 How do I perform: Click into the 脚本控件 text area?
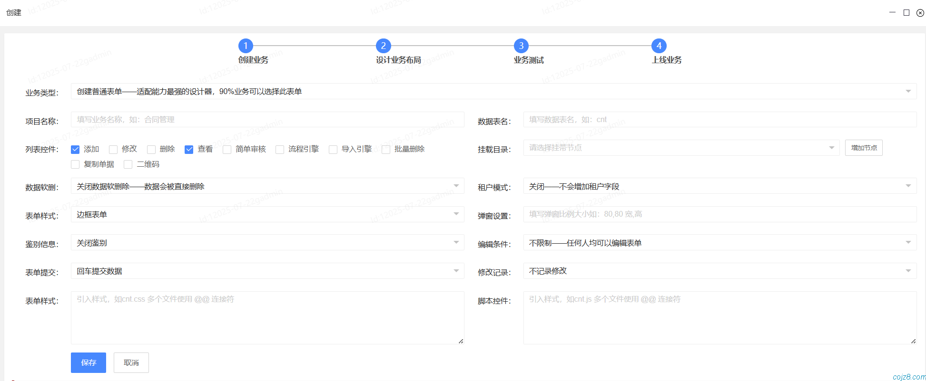pos(719,317)
